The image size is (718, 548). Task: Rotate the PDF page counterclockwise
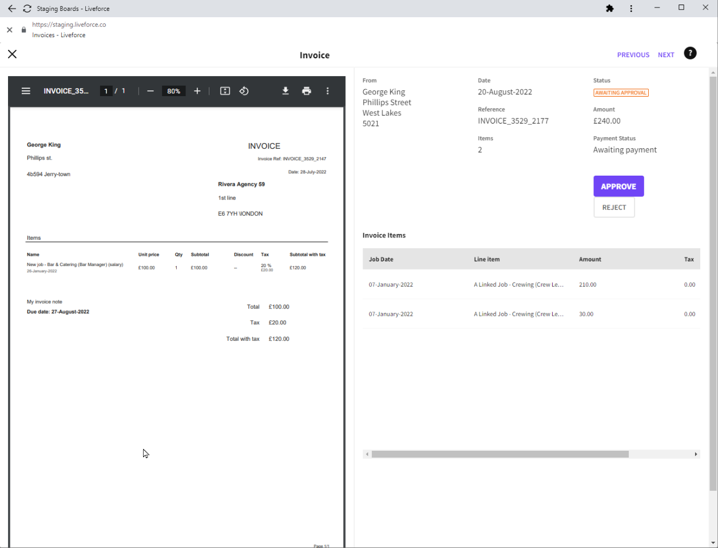(x=244, y=90)
